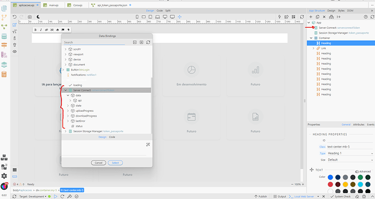Open the Workflows sidebar icon

[x=4, y=27]
